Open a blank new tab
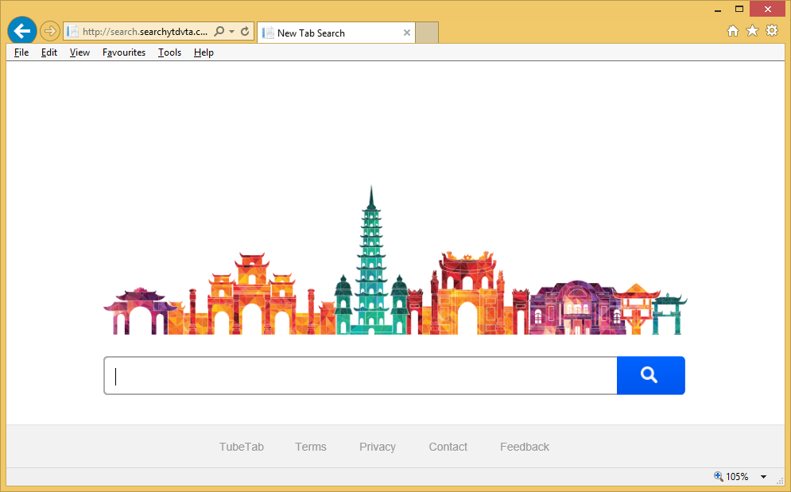 pyautogui.click(x=428, y=33)
